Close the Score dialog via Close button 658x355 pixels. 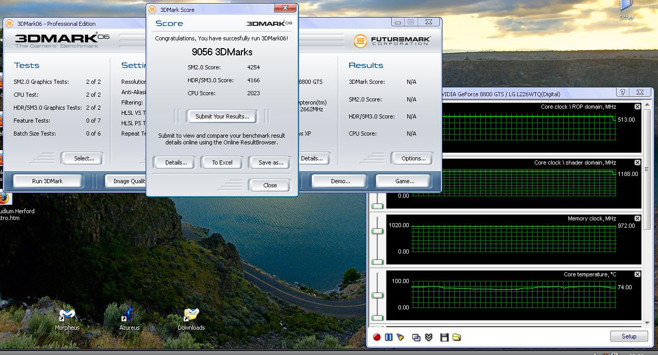(270, 185)
